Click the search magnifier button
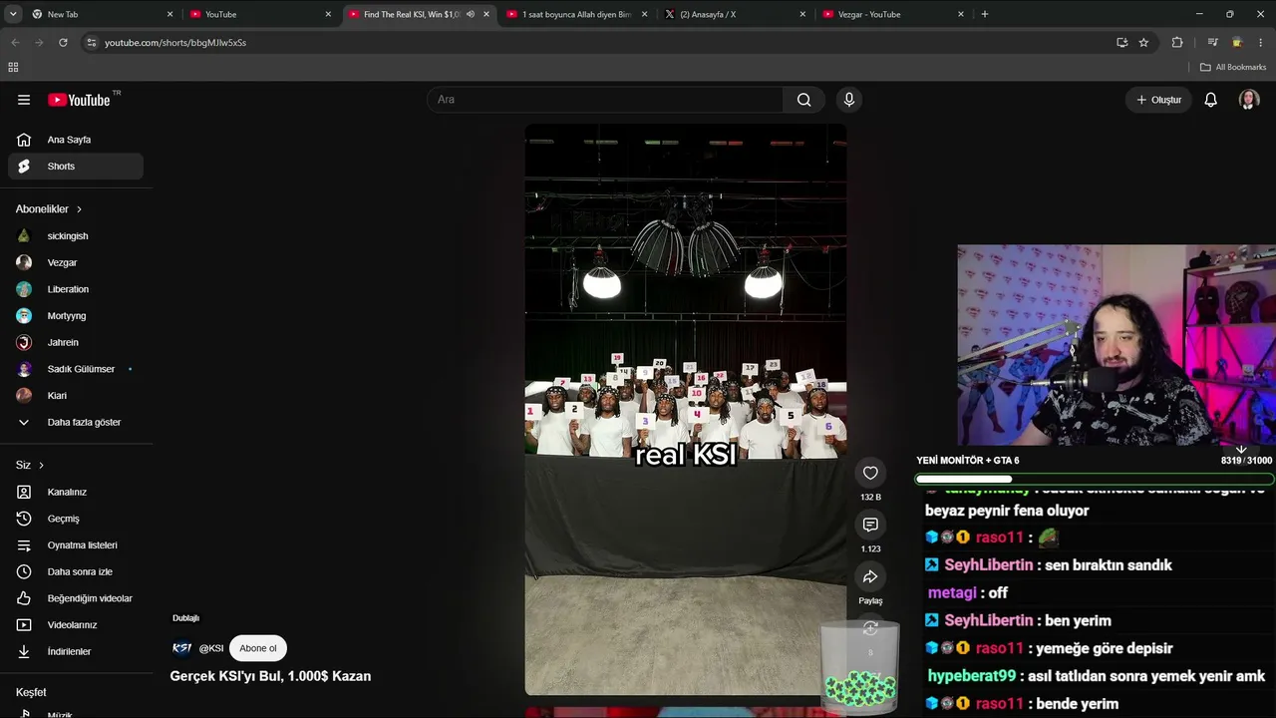Screen dimensions: 1276x718 [x=803, y=100]
